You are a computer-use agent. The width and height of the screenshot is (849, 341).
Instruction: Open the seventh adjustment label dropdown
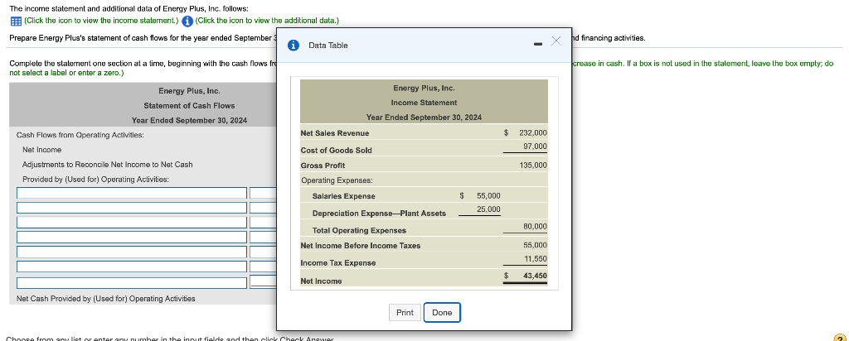(132, 282)
